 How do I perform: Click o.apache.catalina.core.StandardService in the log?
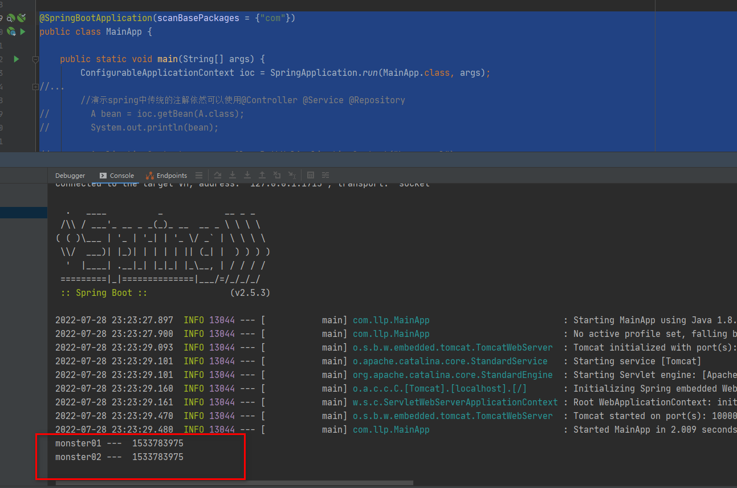[x=450, y=361]
